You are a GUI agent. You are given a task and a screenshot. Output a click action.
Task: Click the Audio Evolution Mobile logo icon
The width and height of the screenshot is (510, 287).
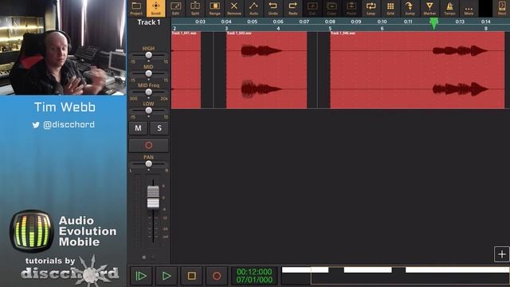[32, 231]
